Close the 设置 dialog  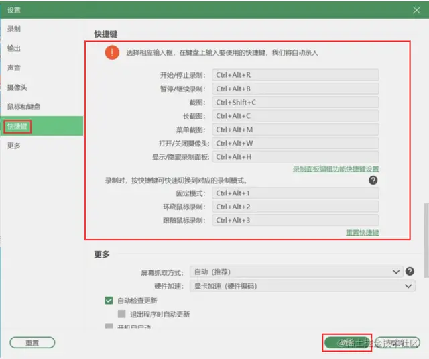point(416,10)
